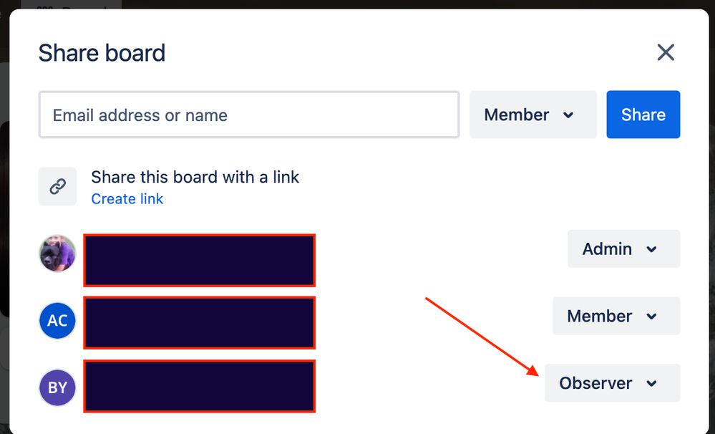Open Member role dropdown next to Share
Screen dimensions: 715x434
click(x=533, y=115)
